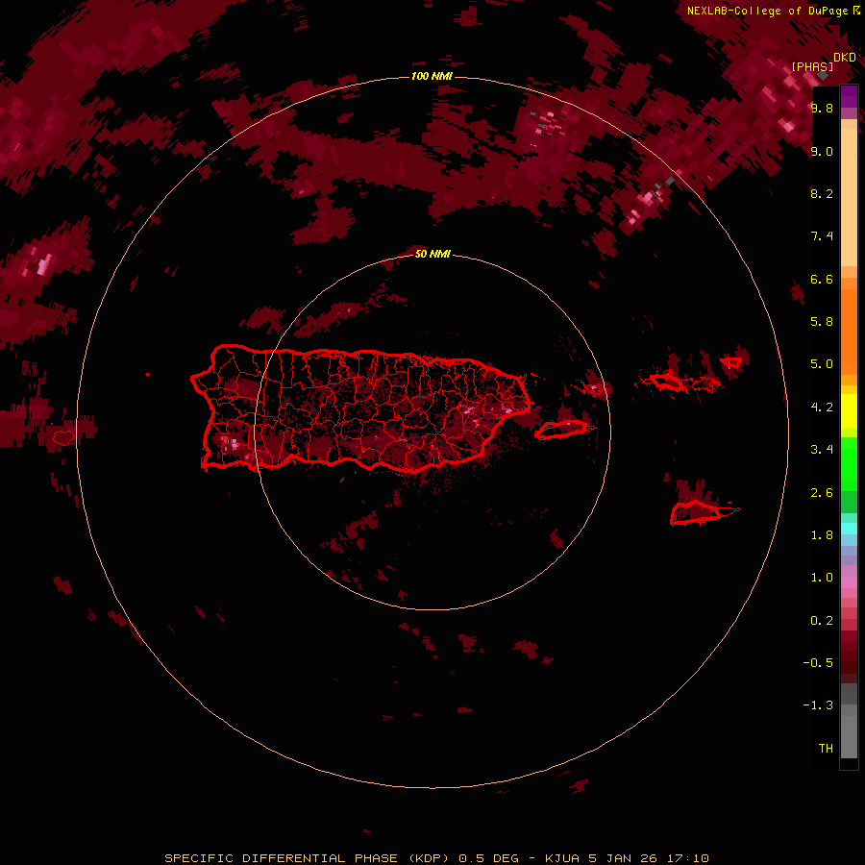Select the 5.8 value on the color scale
This screenshot has height=865, width=865.
pos(822,322)
